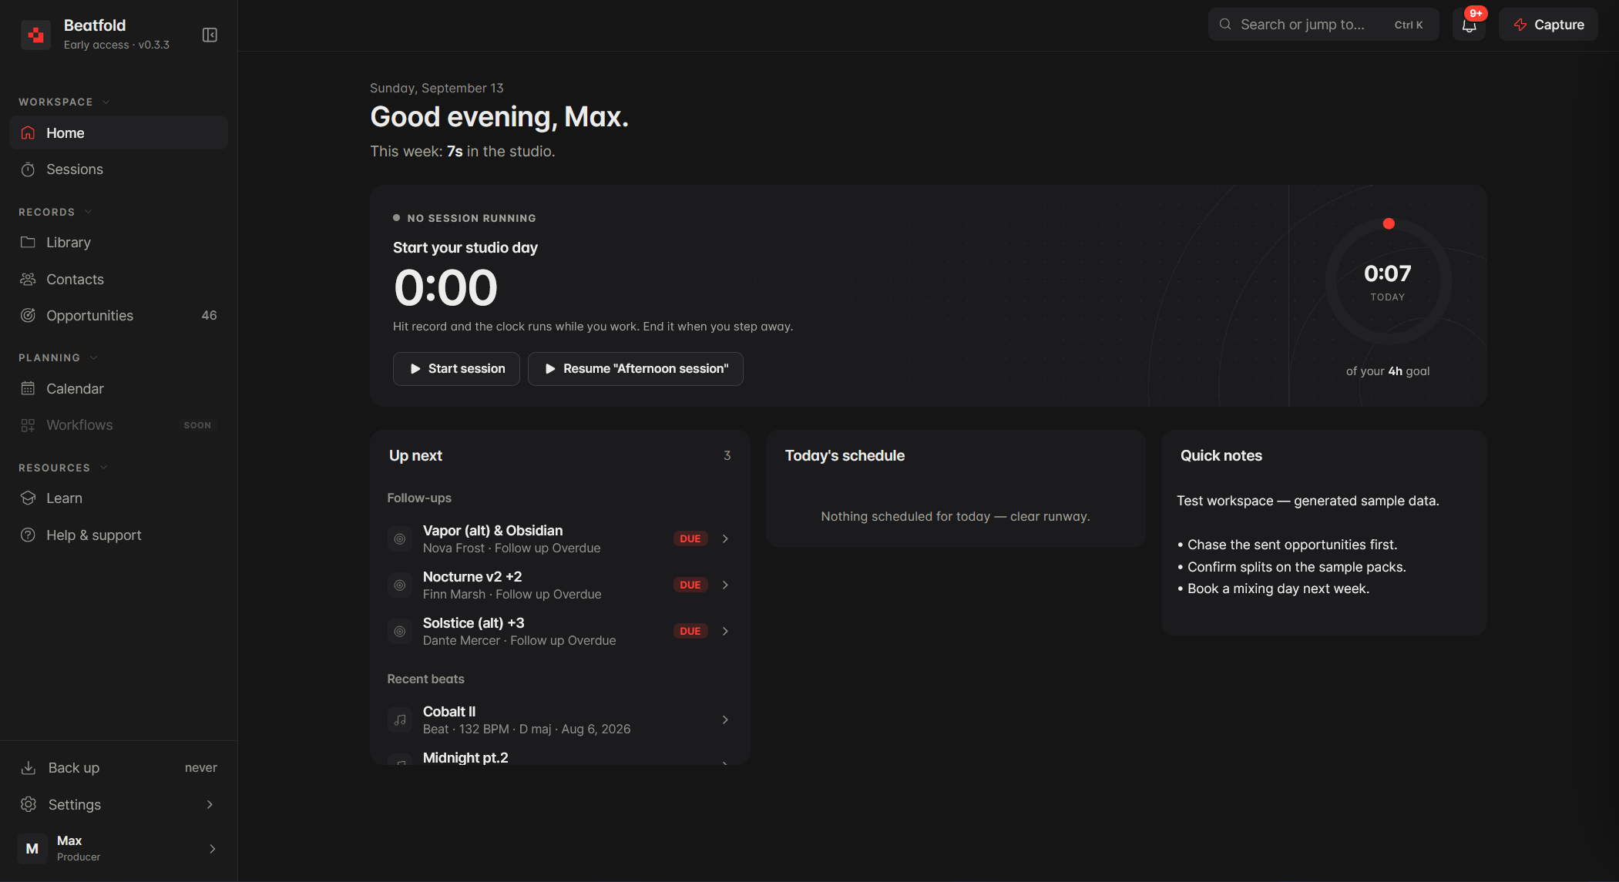Image resolution: width=1619 pixels, height=882 pixels.
Task: Collapse the Workspace section
Action: pos(106,102)
